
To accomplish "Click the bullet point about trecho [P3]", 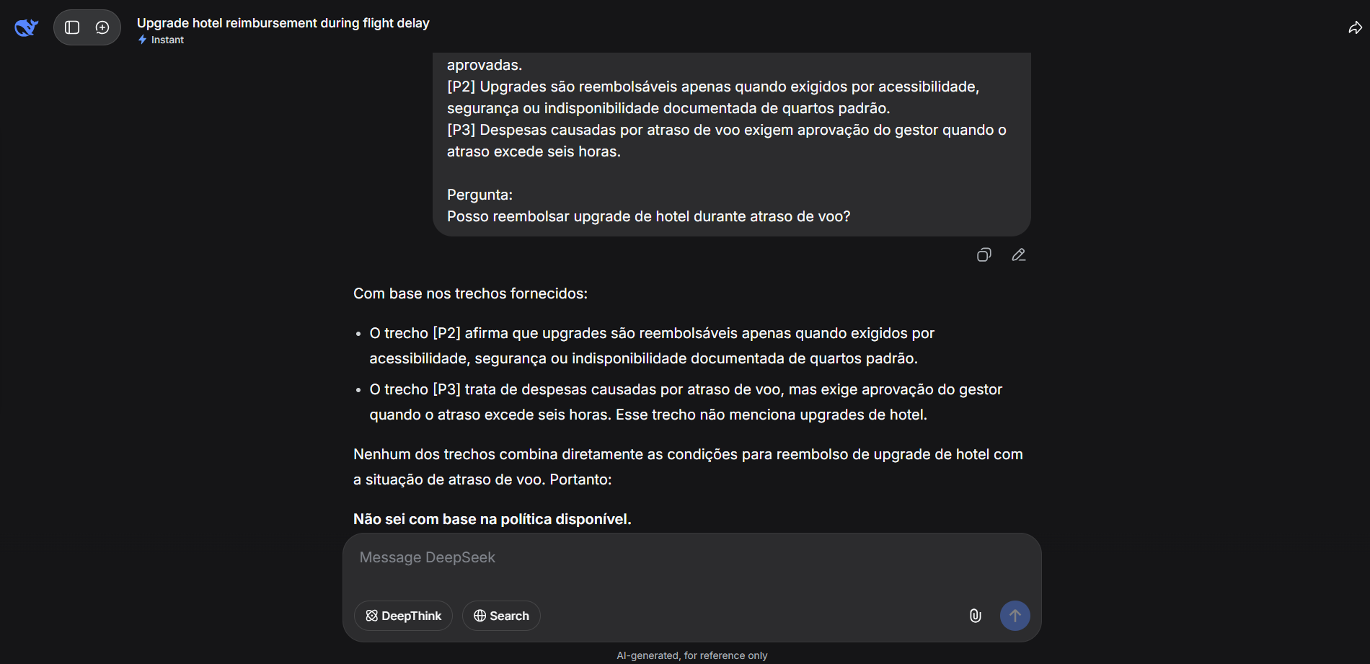I will (x=685, y=402).
